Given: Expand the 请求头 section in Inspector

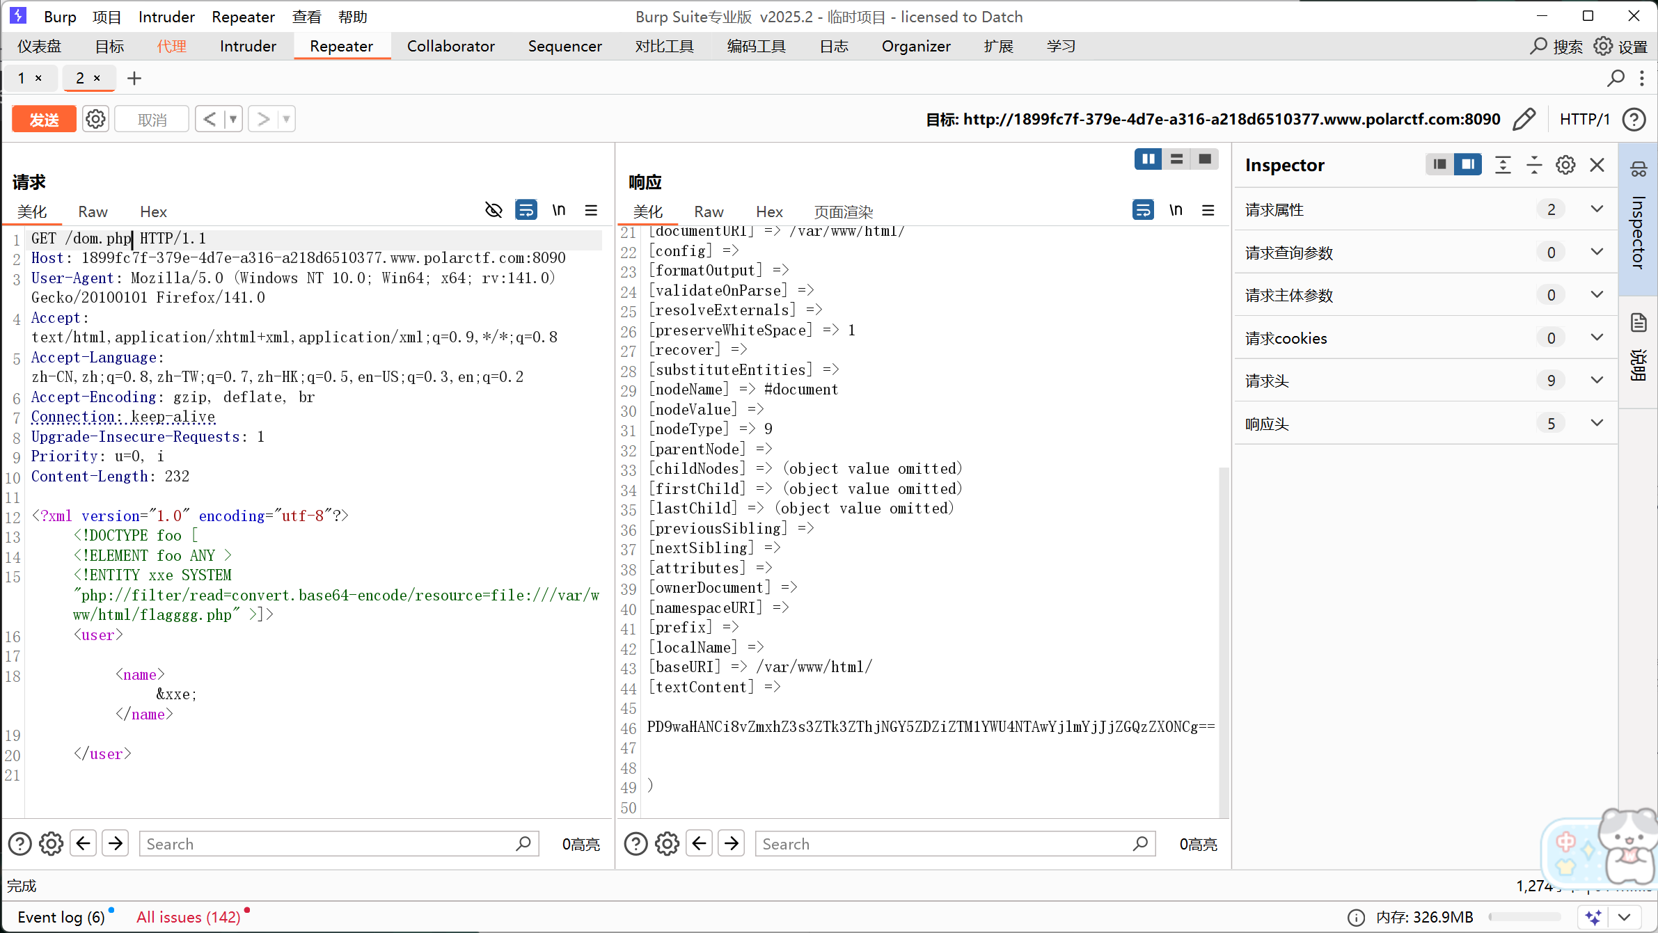Looking at the screenshot, I should tap(1597, 381).
